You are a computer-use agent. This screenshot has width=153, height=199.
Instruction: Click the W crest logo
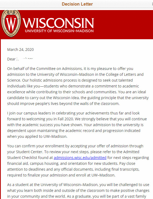[11, 24]
